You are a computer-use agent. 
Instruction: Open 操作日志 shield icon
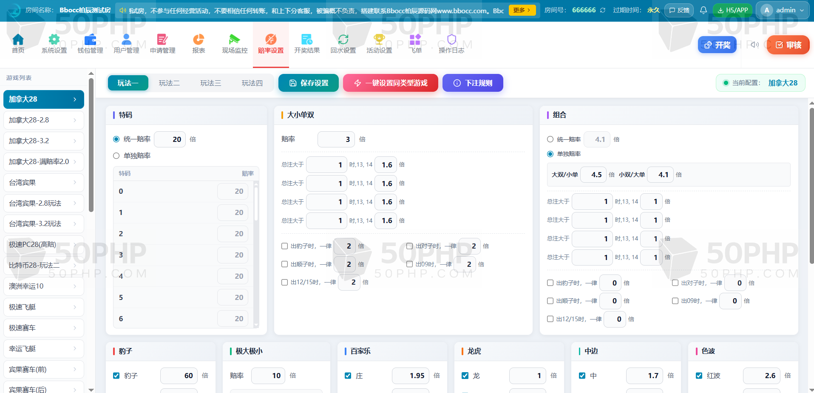(x=451, y=40)
